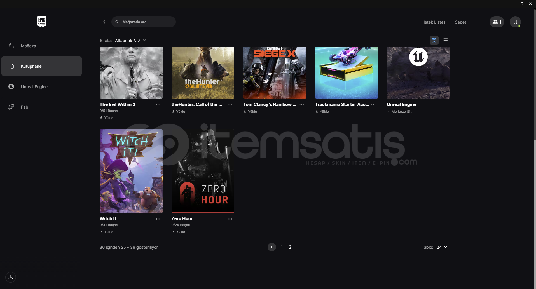
Task: Restore down the launcher window
Action: tap(522, 4)
